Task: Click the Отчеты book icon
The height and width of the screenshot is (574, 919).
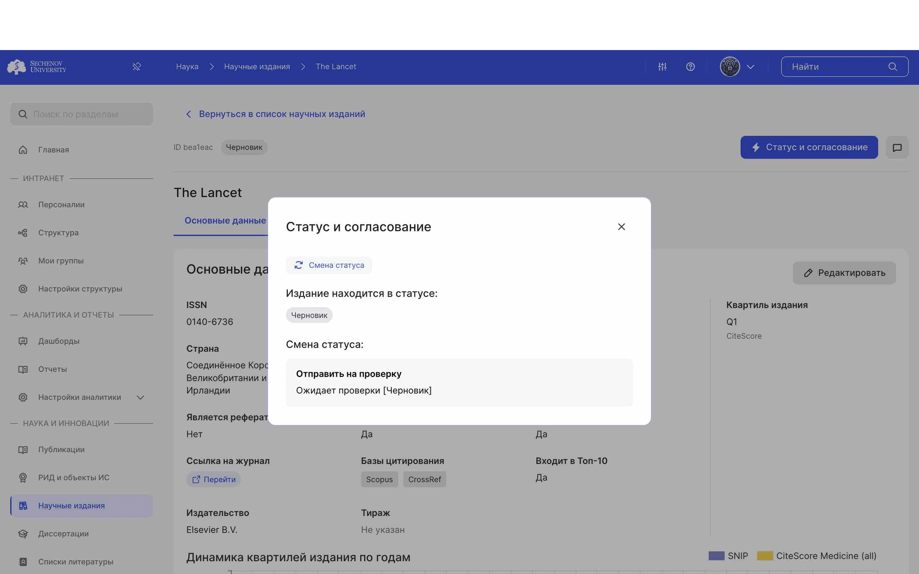Action: (x=23, y=369)
